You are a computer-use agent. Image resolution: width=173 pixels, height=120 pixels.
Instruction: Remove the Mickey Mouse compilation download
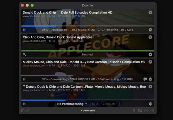tap(150, 62)
